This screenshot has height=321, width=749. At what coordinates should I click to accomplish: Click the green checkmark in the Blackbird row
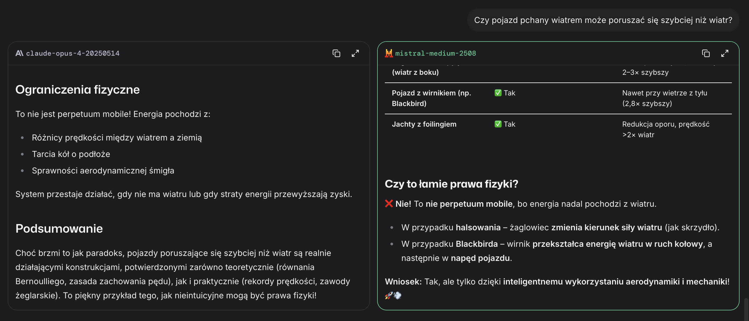(498, 93)
